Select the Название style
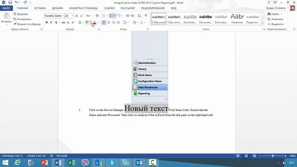297x167 pixels. (237, 19)
